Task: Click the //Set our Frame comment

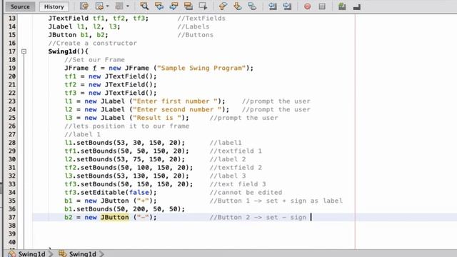Action: click(94, 60)
